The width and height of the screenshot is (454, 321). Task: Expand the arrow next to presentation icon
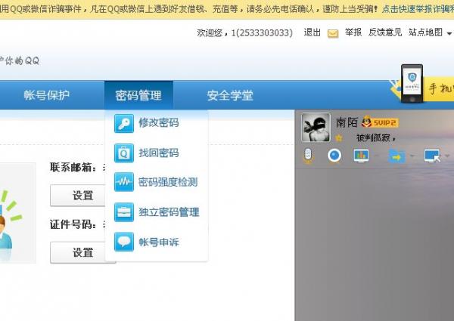(377, 156)
